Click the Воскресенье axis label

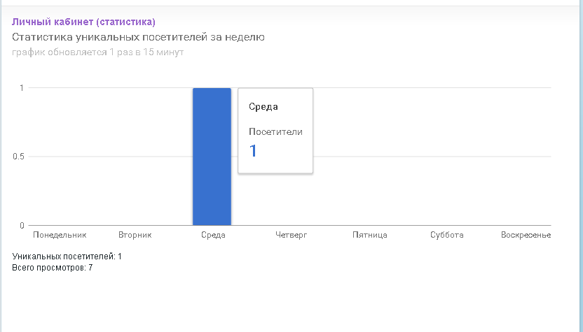(526, 236)
